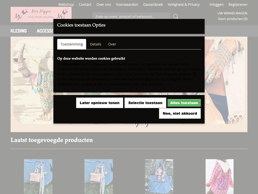
Task: Click Selectie toestaan button
Action: point(145,103)
